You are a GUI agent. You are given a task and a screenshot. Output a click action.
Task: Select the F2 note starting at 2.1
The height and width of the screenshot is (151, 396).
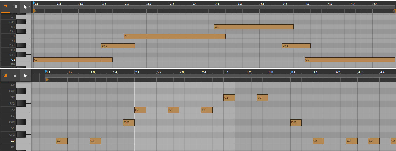click(x=140, y=110)
